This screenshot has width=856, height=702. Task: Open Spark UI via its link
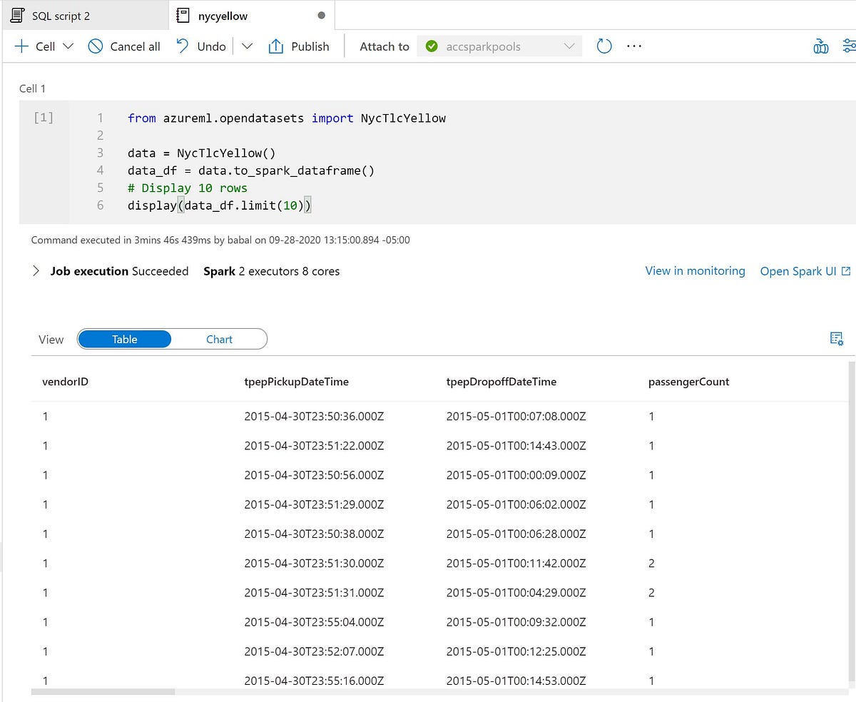coord(798,271)
